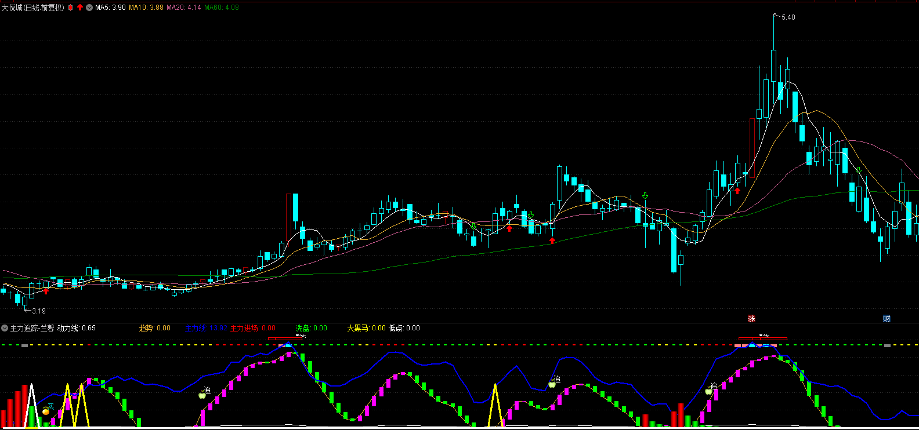Click the 3.19 low price label

point(39,311)
